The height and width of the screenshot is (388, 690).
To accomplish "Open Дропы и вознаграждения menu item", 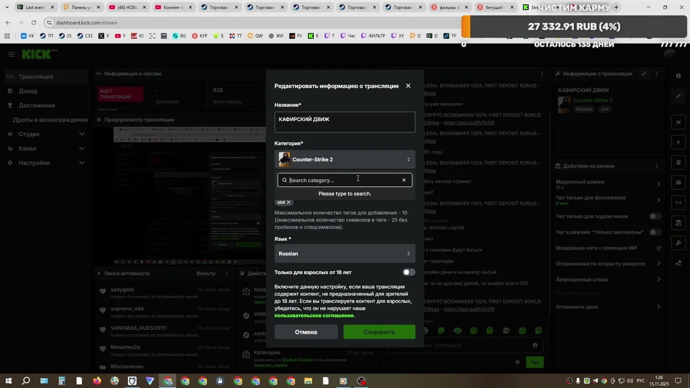I will (50, 120).
